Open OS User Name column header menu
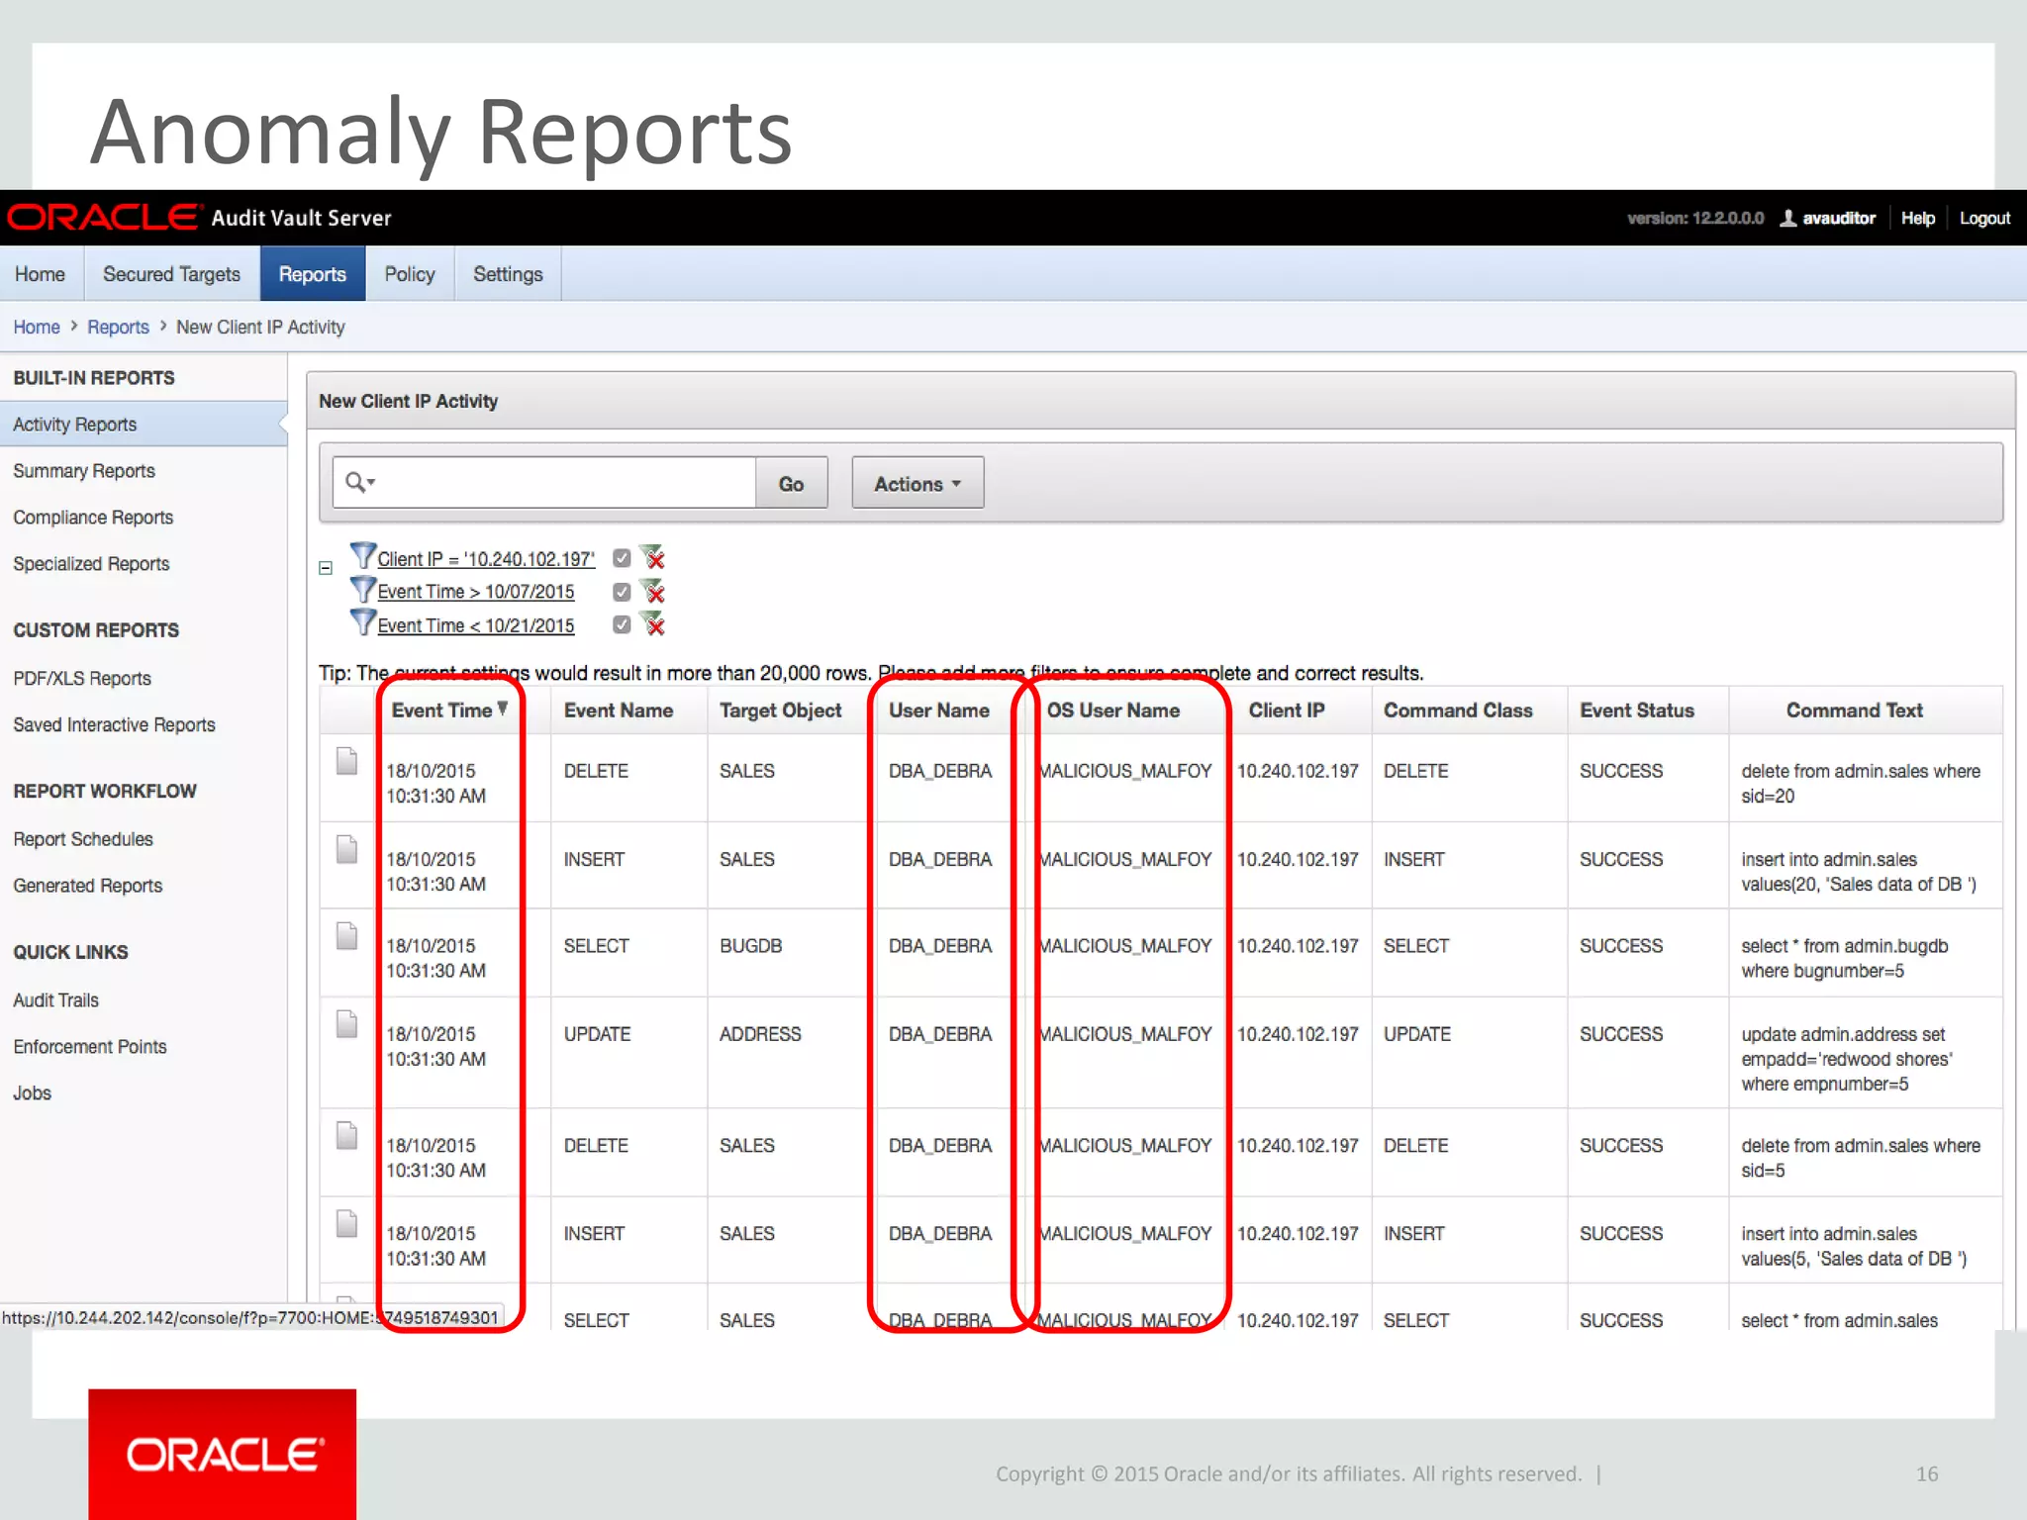The image size is (2027, 1520). click(x=1113, y=711)
